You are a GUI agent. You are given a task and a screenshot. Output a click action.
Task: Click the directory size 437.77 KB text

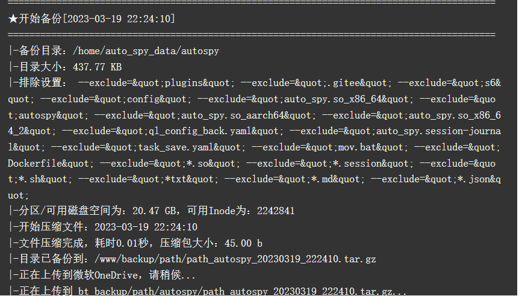point(98,67)
